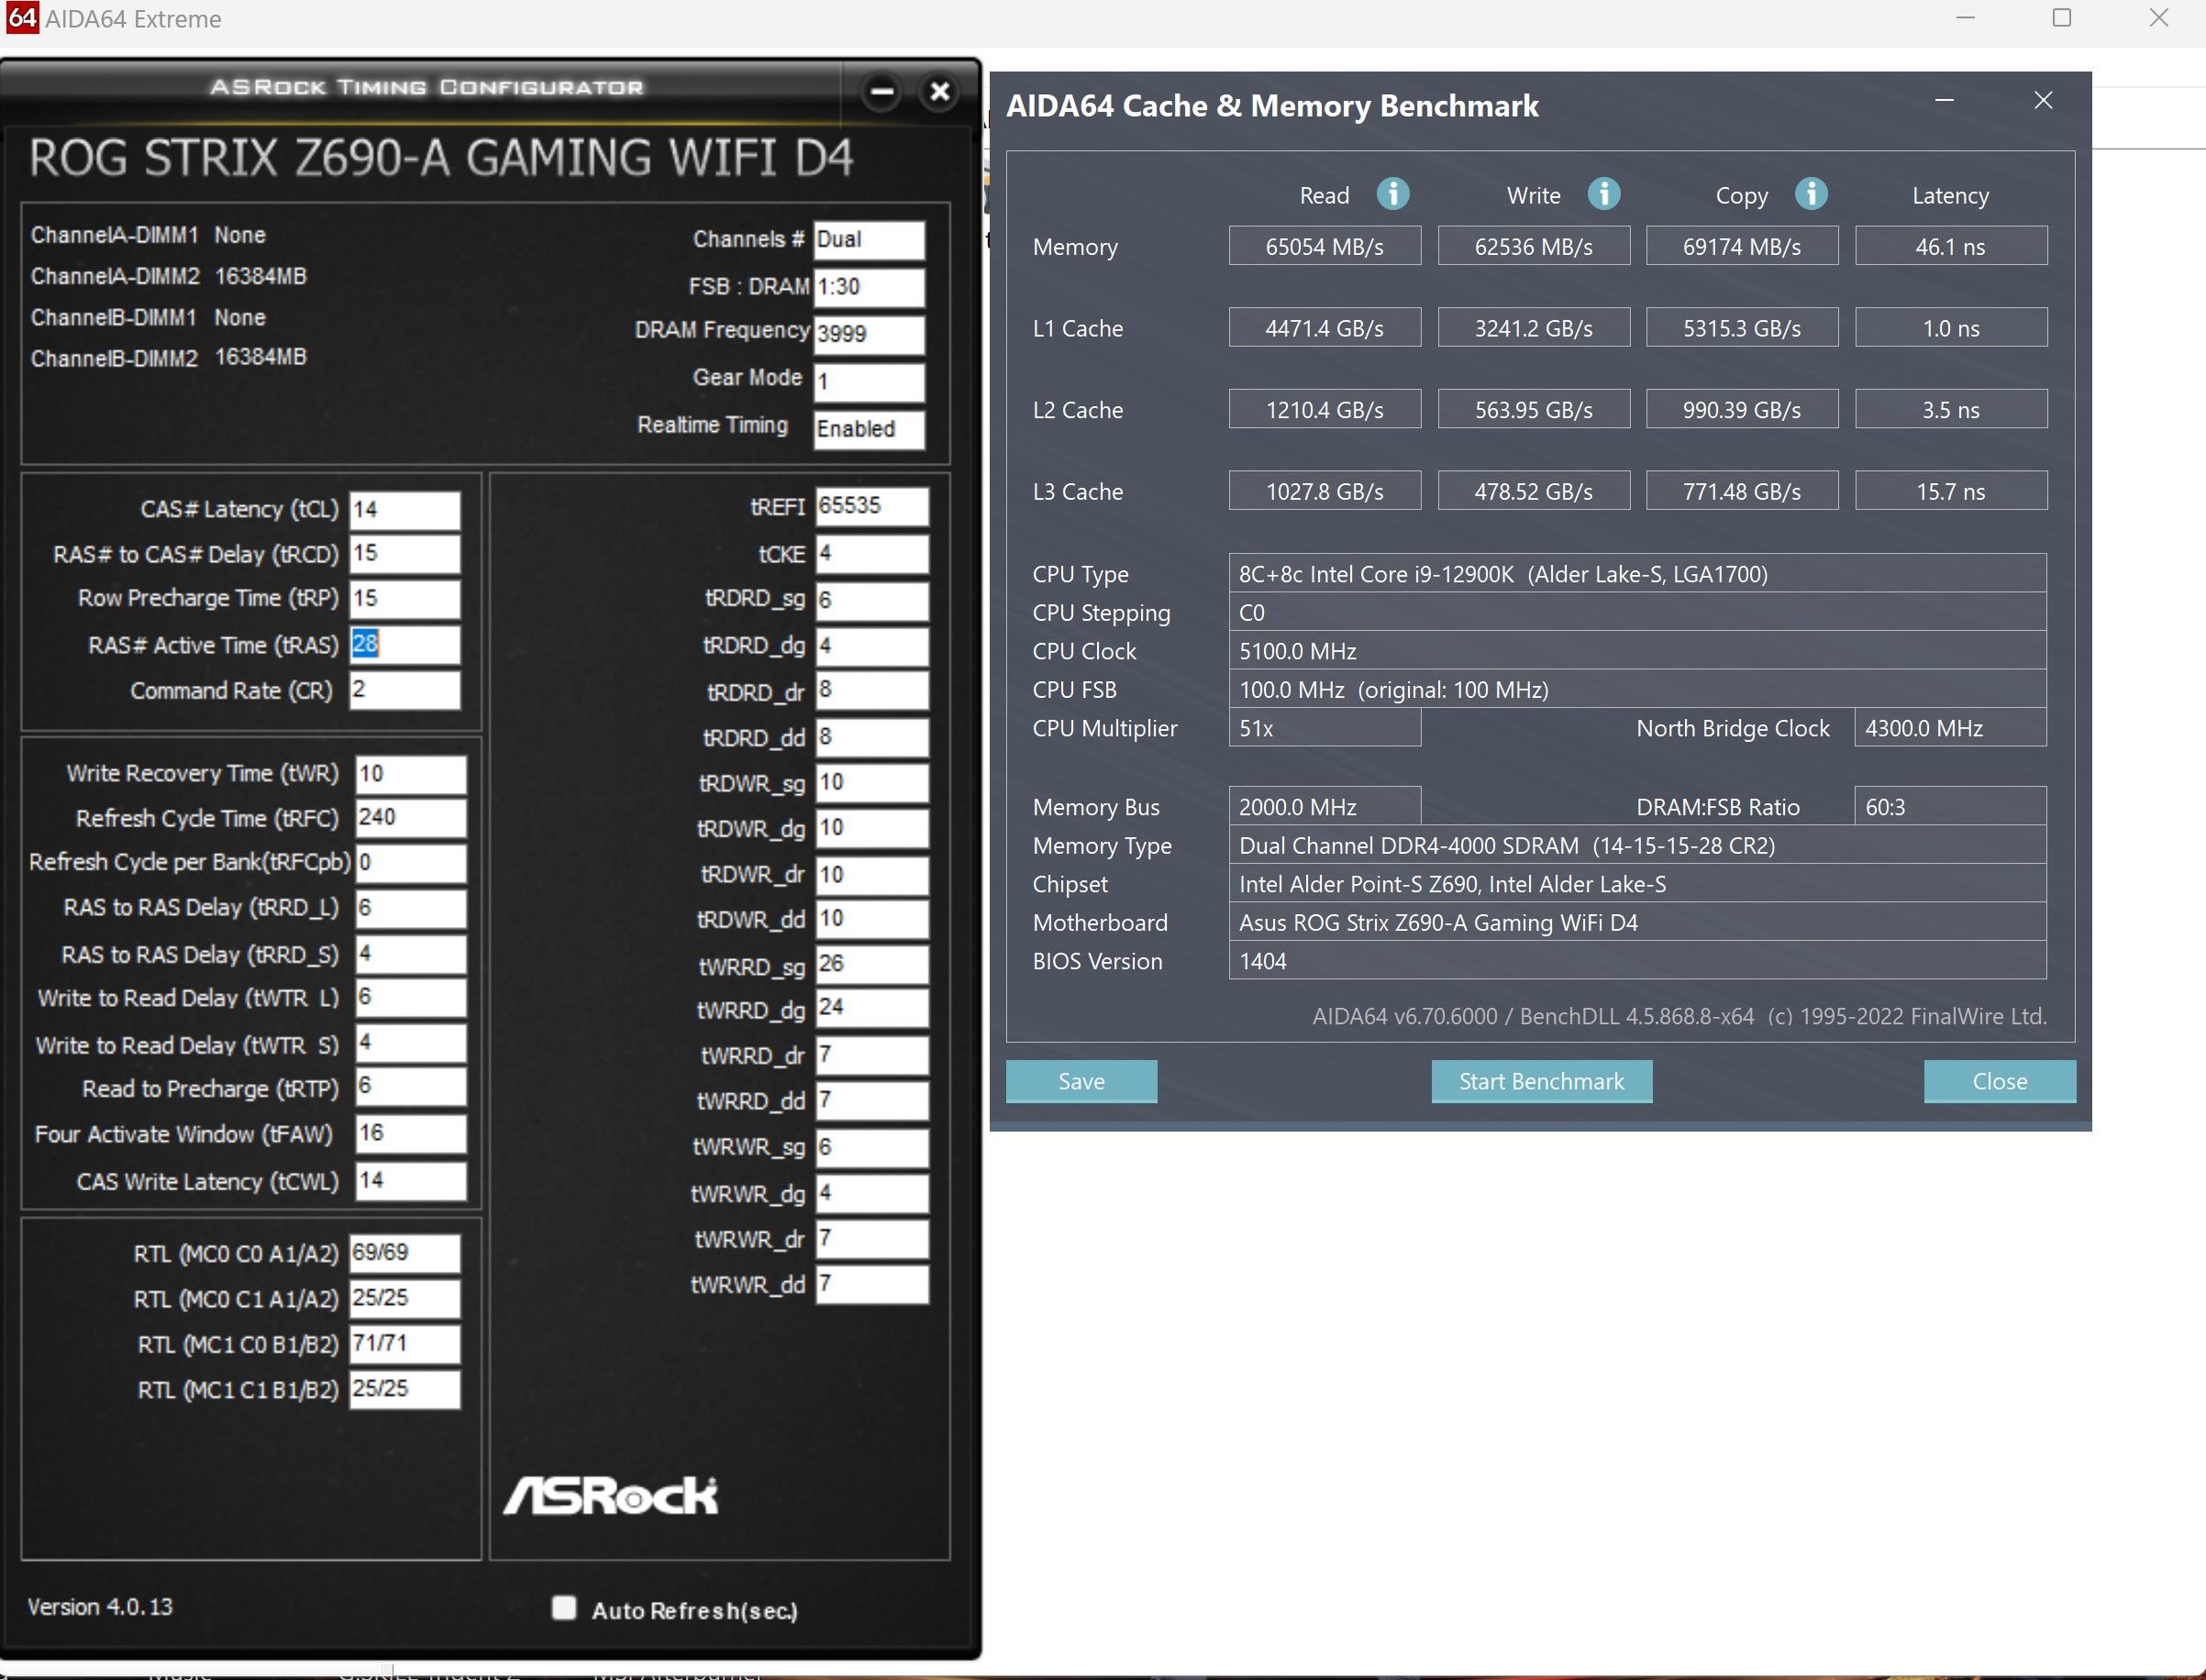2206x1680 pixels.
Task: Maximize the AIDA64 Extreme main window
Action: (x=2062, y=18)
